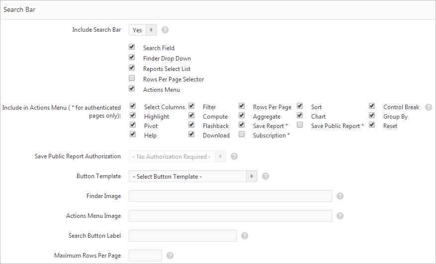Focus the Search Button Label field
This screenshot has width=436, height=264.
(182, 236)
